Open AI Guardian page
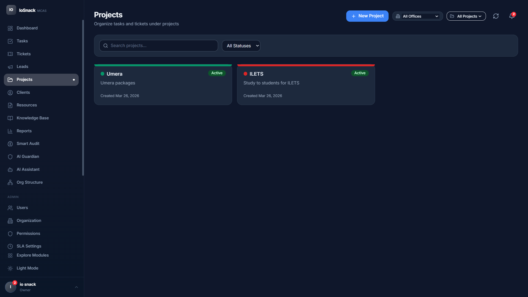The image size is (528, 297). pyautogui.click(x=41, y=156)
